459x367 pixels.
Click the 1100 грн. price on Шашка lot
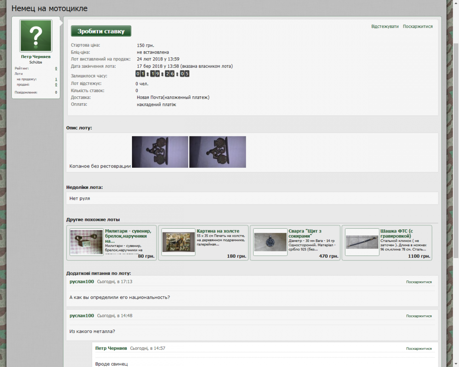(x=419, y=256)
